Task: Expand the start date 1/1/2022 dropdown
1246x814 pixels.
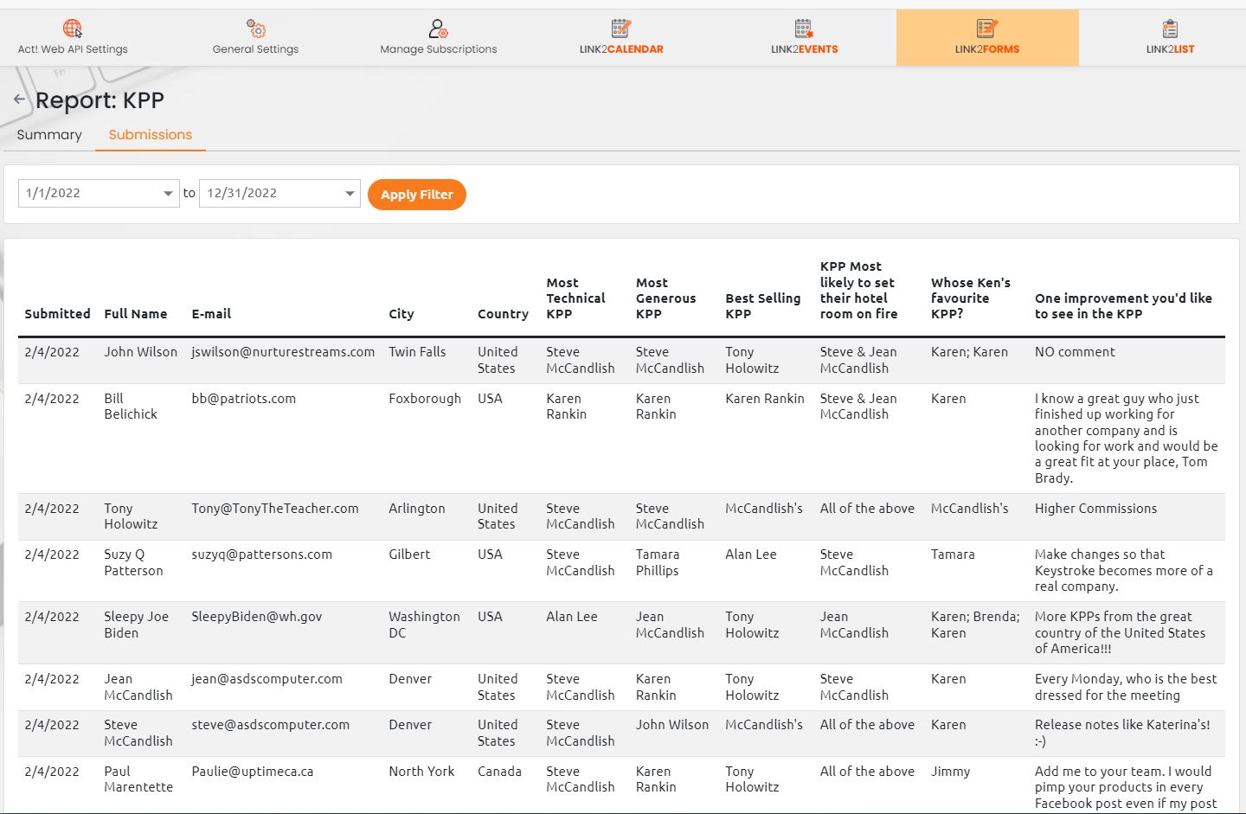Action: (x=168, y=194)
